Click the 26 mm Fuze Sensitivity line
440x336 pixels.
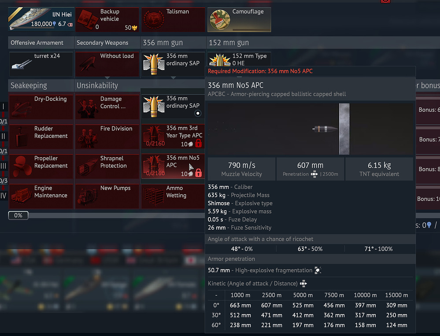click(240, 228)
